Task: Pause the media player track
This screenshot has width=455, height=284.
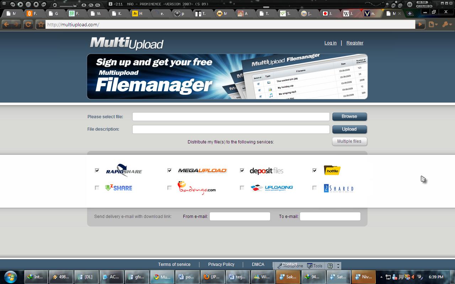Action: point(28,4)
